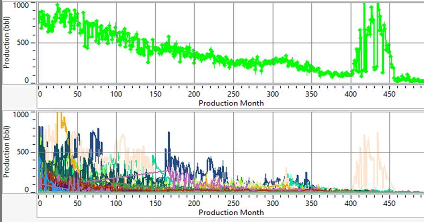The width and height of the screenshot is (424, 222).
Task: Click the 500 y-axis label on bottom chart
Action: click(25, 152)
